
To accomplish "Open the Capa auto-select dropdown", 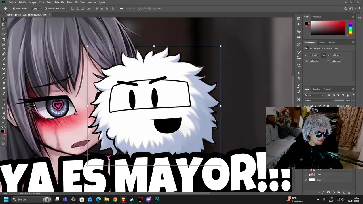I will (x=36, y=9).
